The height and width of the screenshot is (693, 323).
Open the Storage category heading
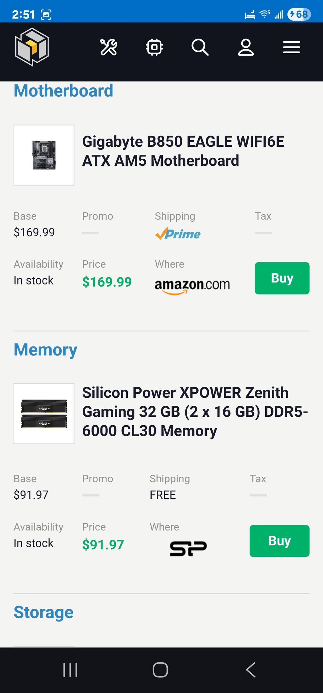point(44,612)
